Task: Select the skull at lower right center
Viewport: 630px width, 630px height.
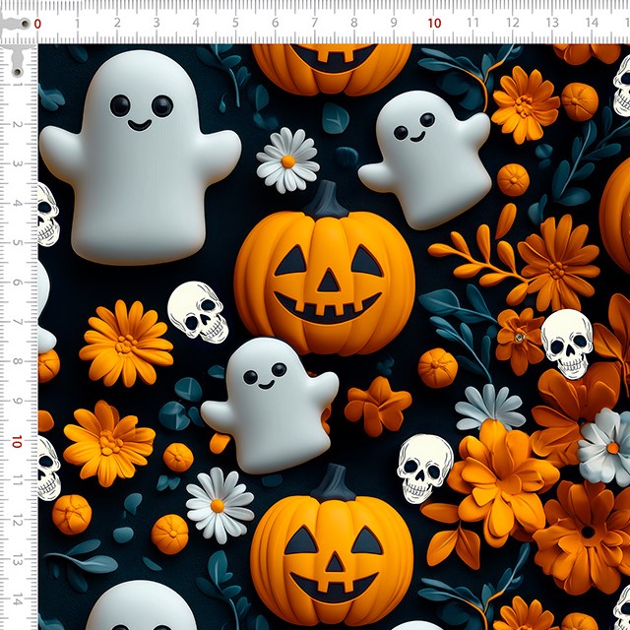Action: click(x=424, y=466)
